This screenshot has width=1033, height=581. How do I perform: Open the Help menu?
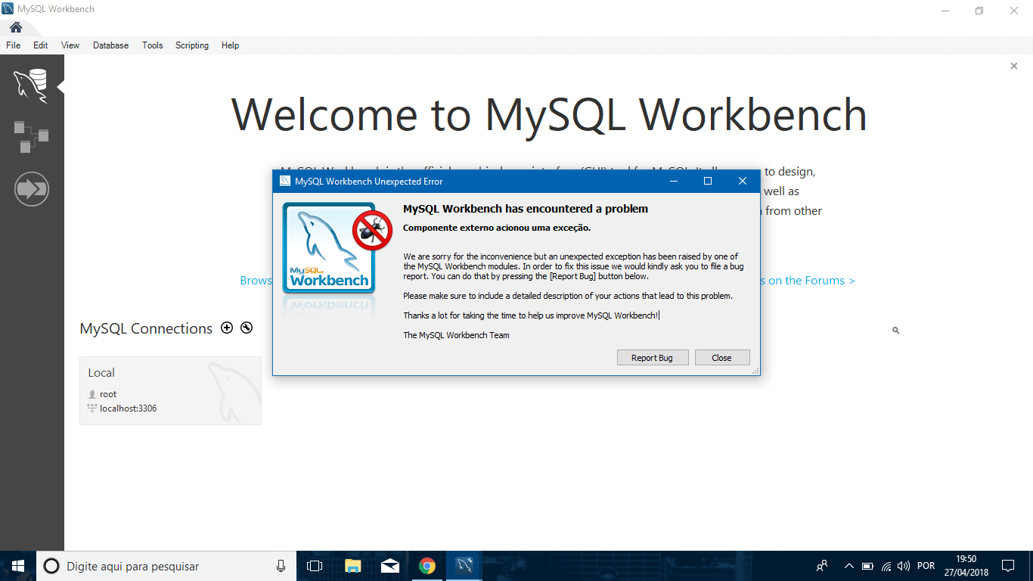tap(231, 45)
